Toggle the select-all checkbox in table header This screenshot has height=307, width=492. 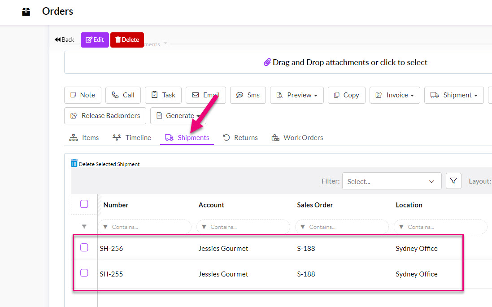(x=84, y=204)
